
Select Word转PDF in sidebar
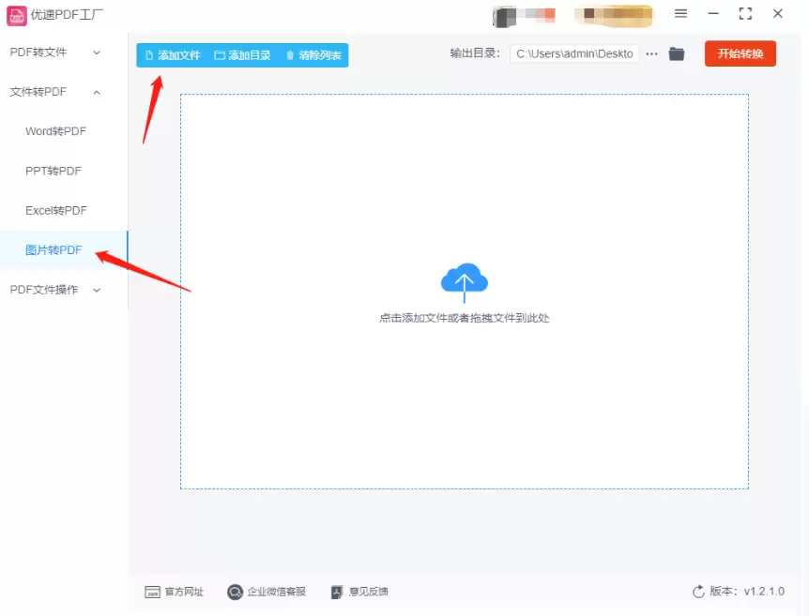55,131
